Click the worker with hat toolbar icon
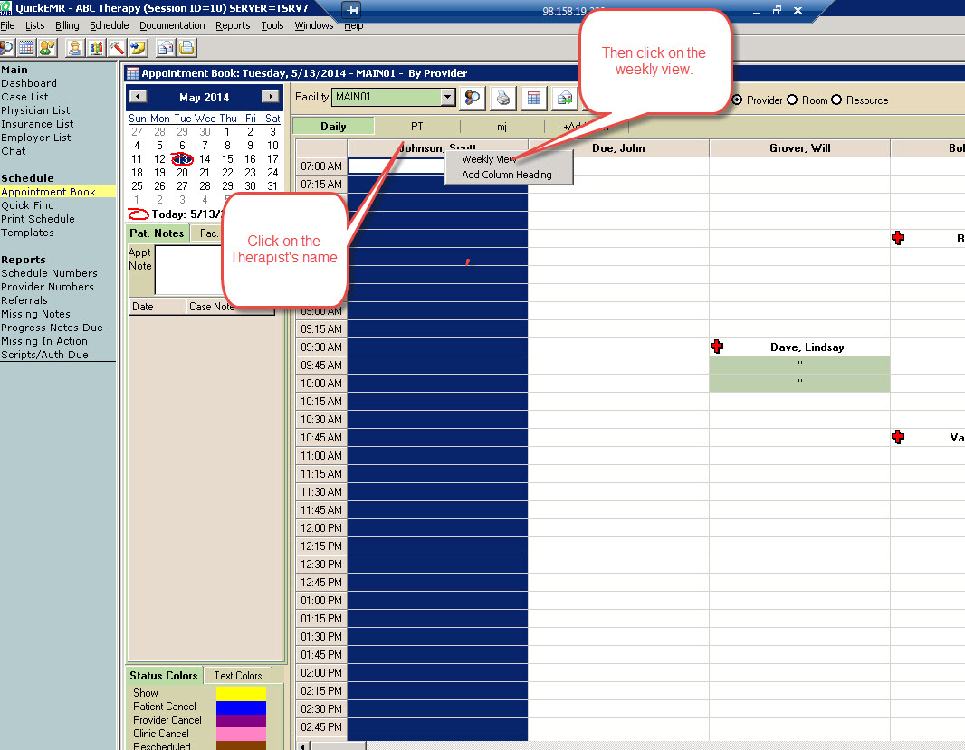The height and width of the screenshot is (750, 965). coord(75,47)
